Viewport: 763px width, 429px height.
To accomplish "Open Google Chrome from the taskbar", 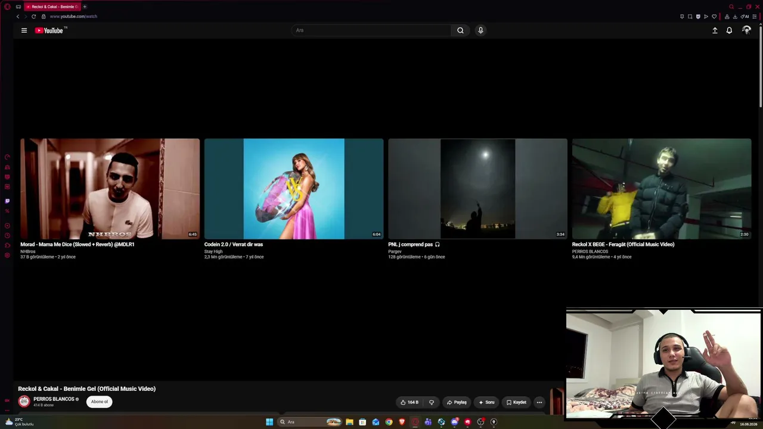I will pyautogui.click(x=389, y=422).
